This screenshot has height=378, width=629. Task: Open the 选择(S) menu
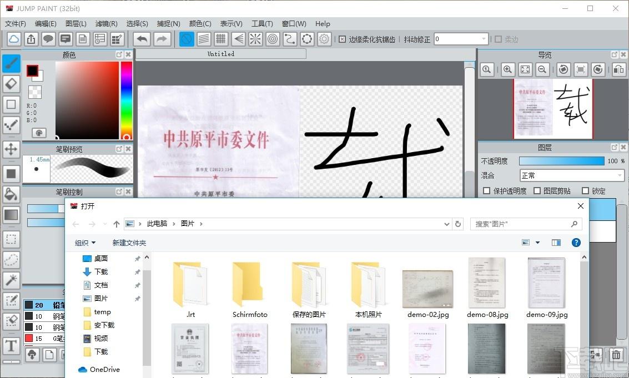tap(137, 24)
